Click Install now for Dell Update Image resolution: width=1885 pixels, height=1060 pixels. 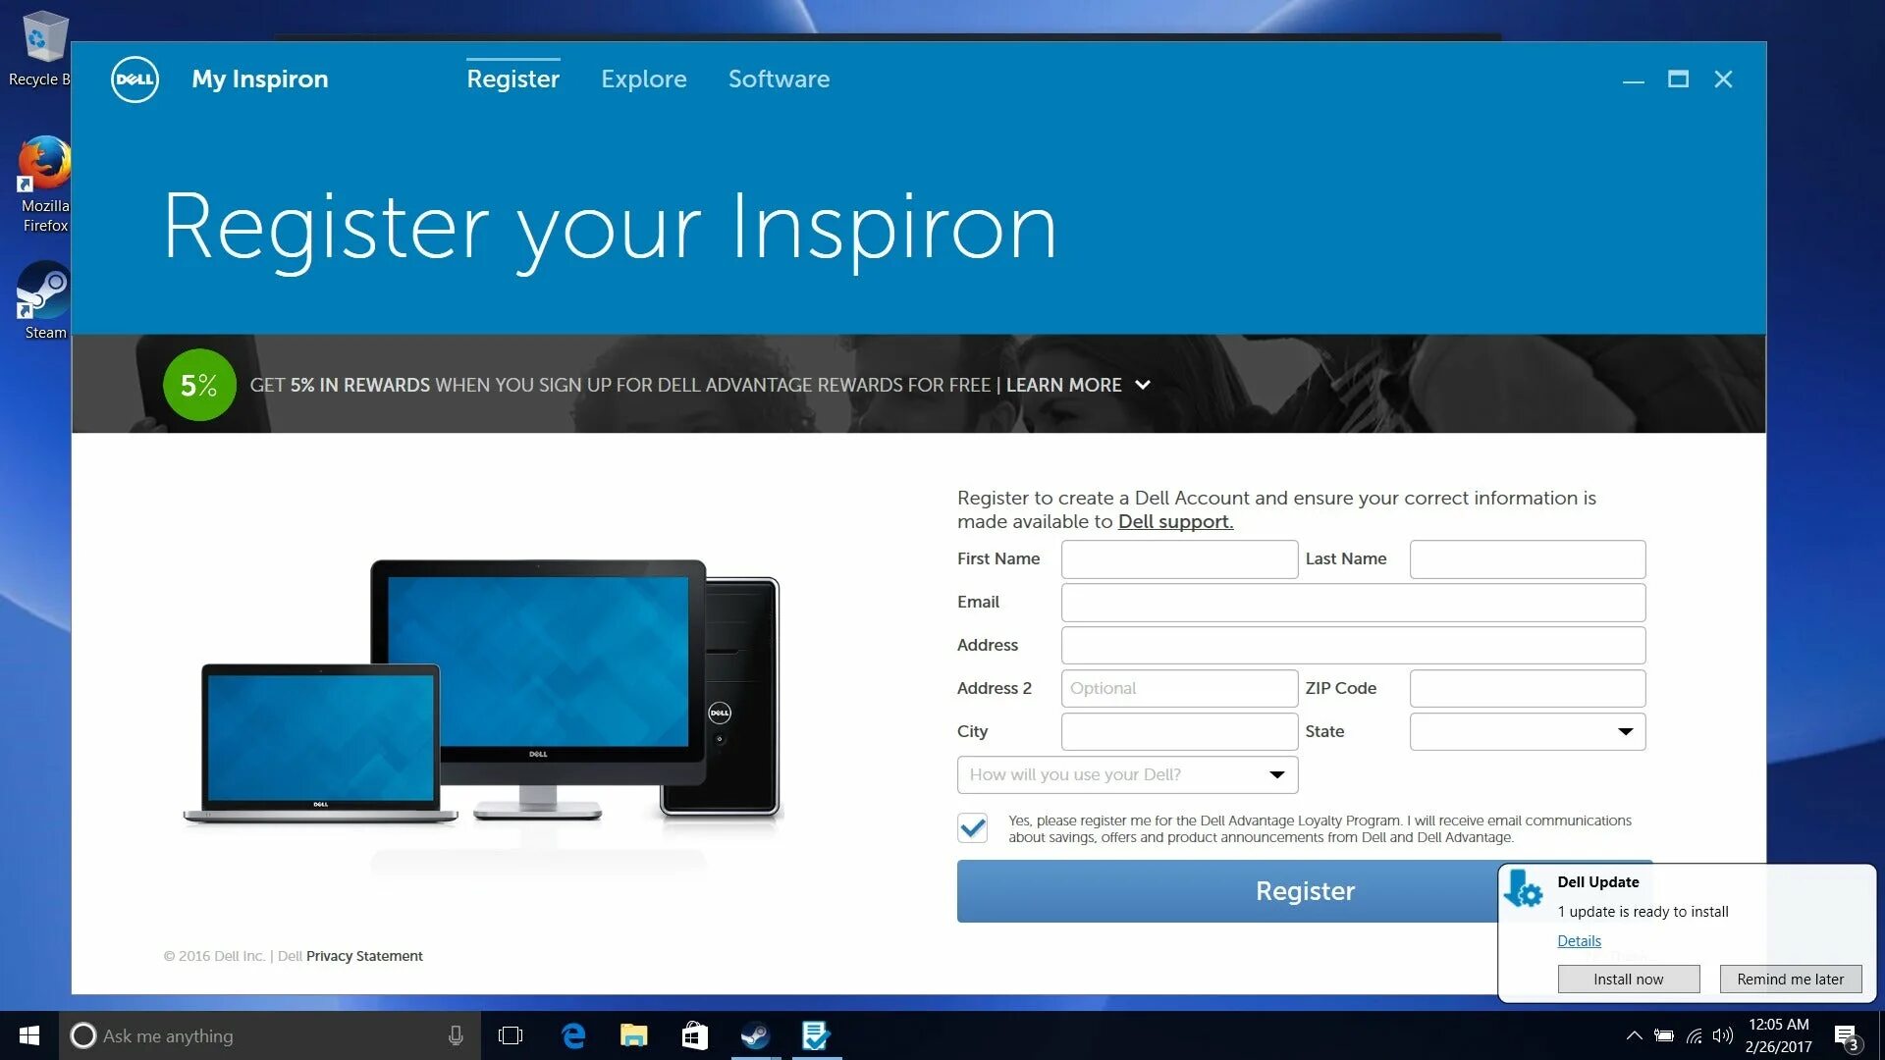click(x=1629, y=979)
